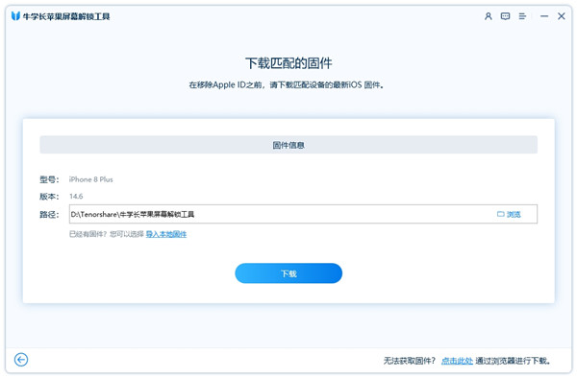Close the unlock tool window
577x378 pixels.
562,16
